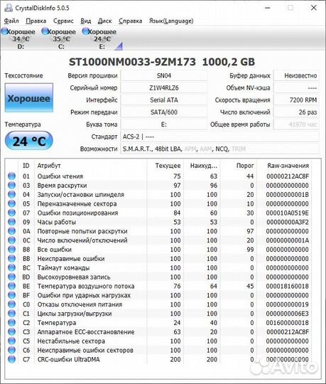Open the Справка menu

tap(131, 21)
